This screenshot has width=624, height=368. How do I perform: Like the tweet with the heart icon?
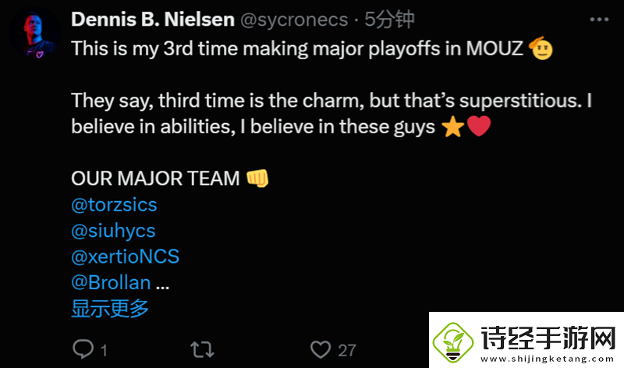tap(321, 350)
